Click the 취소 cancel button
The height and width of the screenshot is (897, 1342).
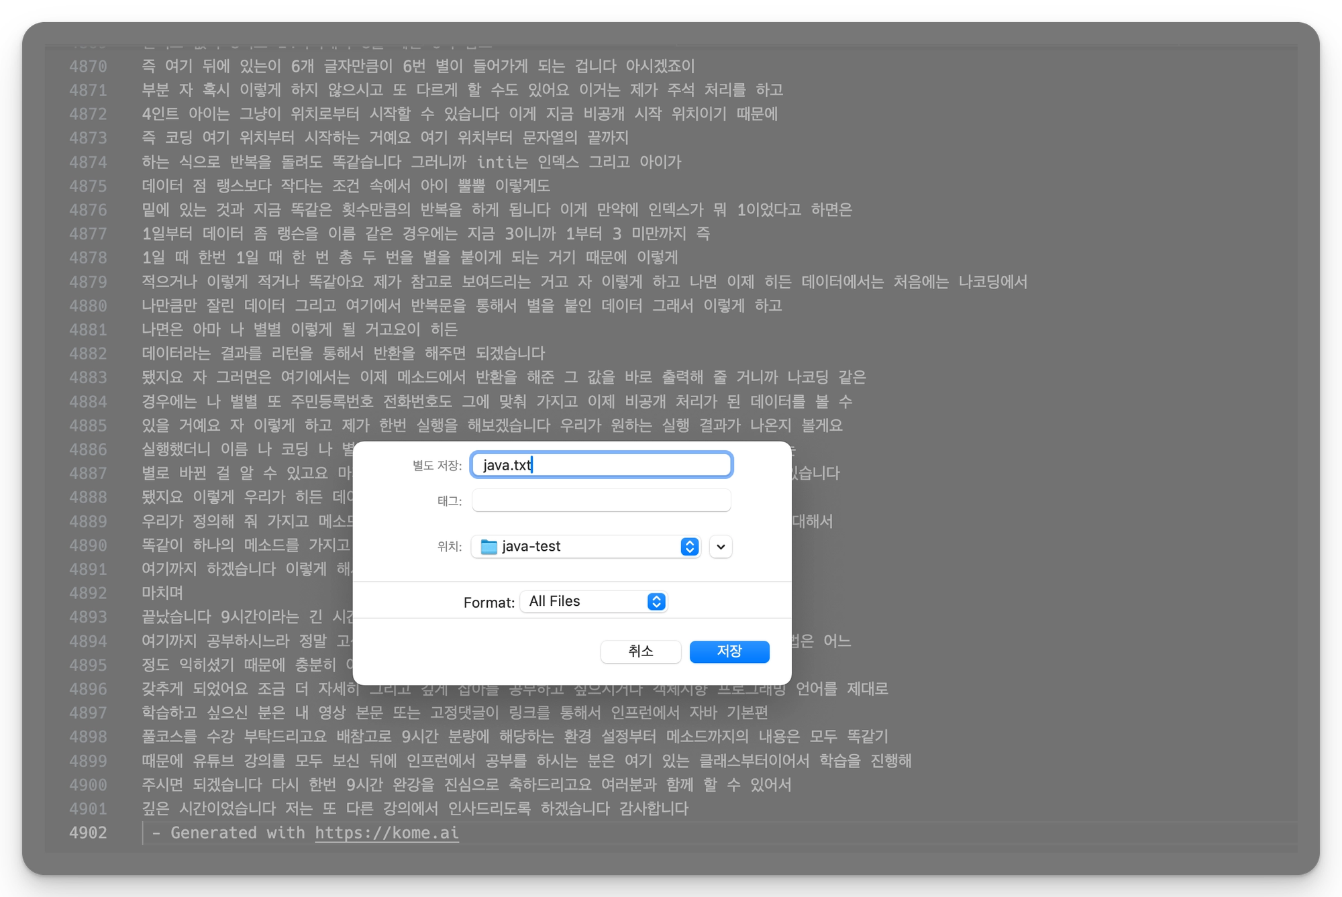pyautogui.click(x=640, y=651)
